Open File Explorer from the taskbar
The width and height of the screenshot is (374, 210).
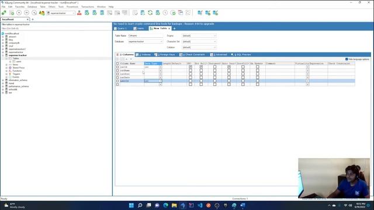(x=174, y=205)
